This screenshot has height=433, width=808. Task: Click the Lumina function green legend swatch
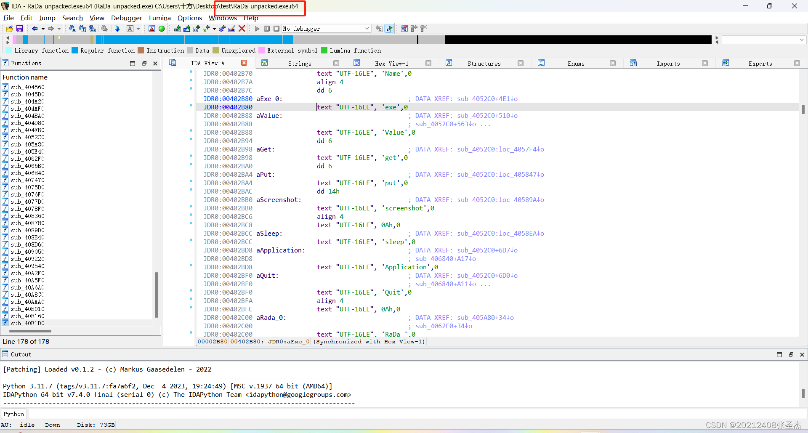pos(324,50)
